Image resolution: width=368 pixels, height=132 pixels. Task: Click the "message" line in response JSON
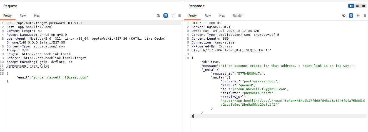click(279, 66)
